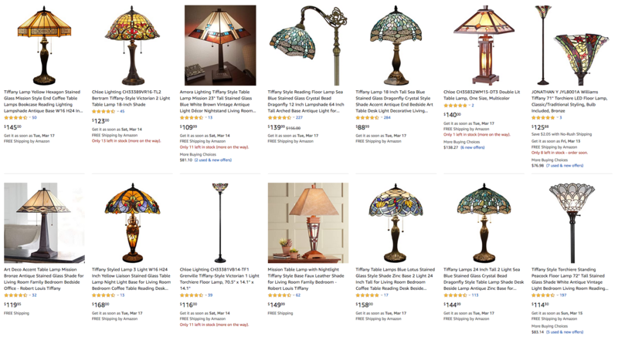The image size is (618, 340).
Task: Click the '6 new offers' link
Action: (x=473, y=147)
